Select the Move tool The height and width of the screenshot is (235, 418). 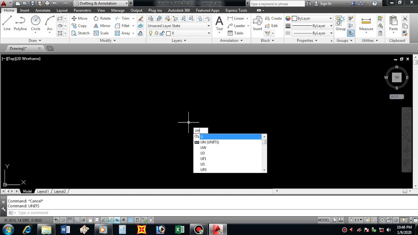tap(79, 18)
